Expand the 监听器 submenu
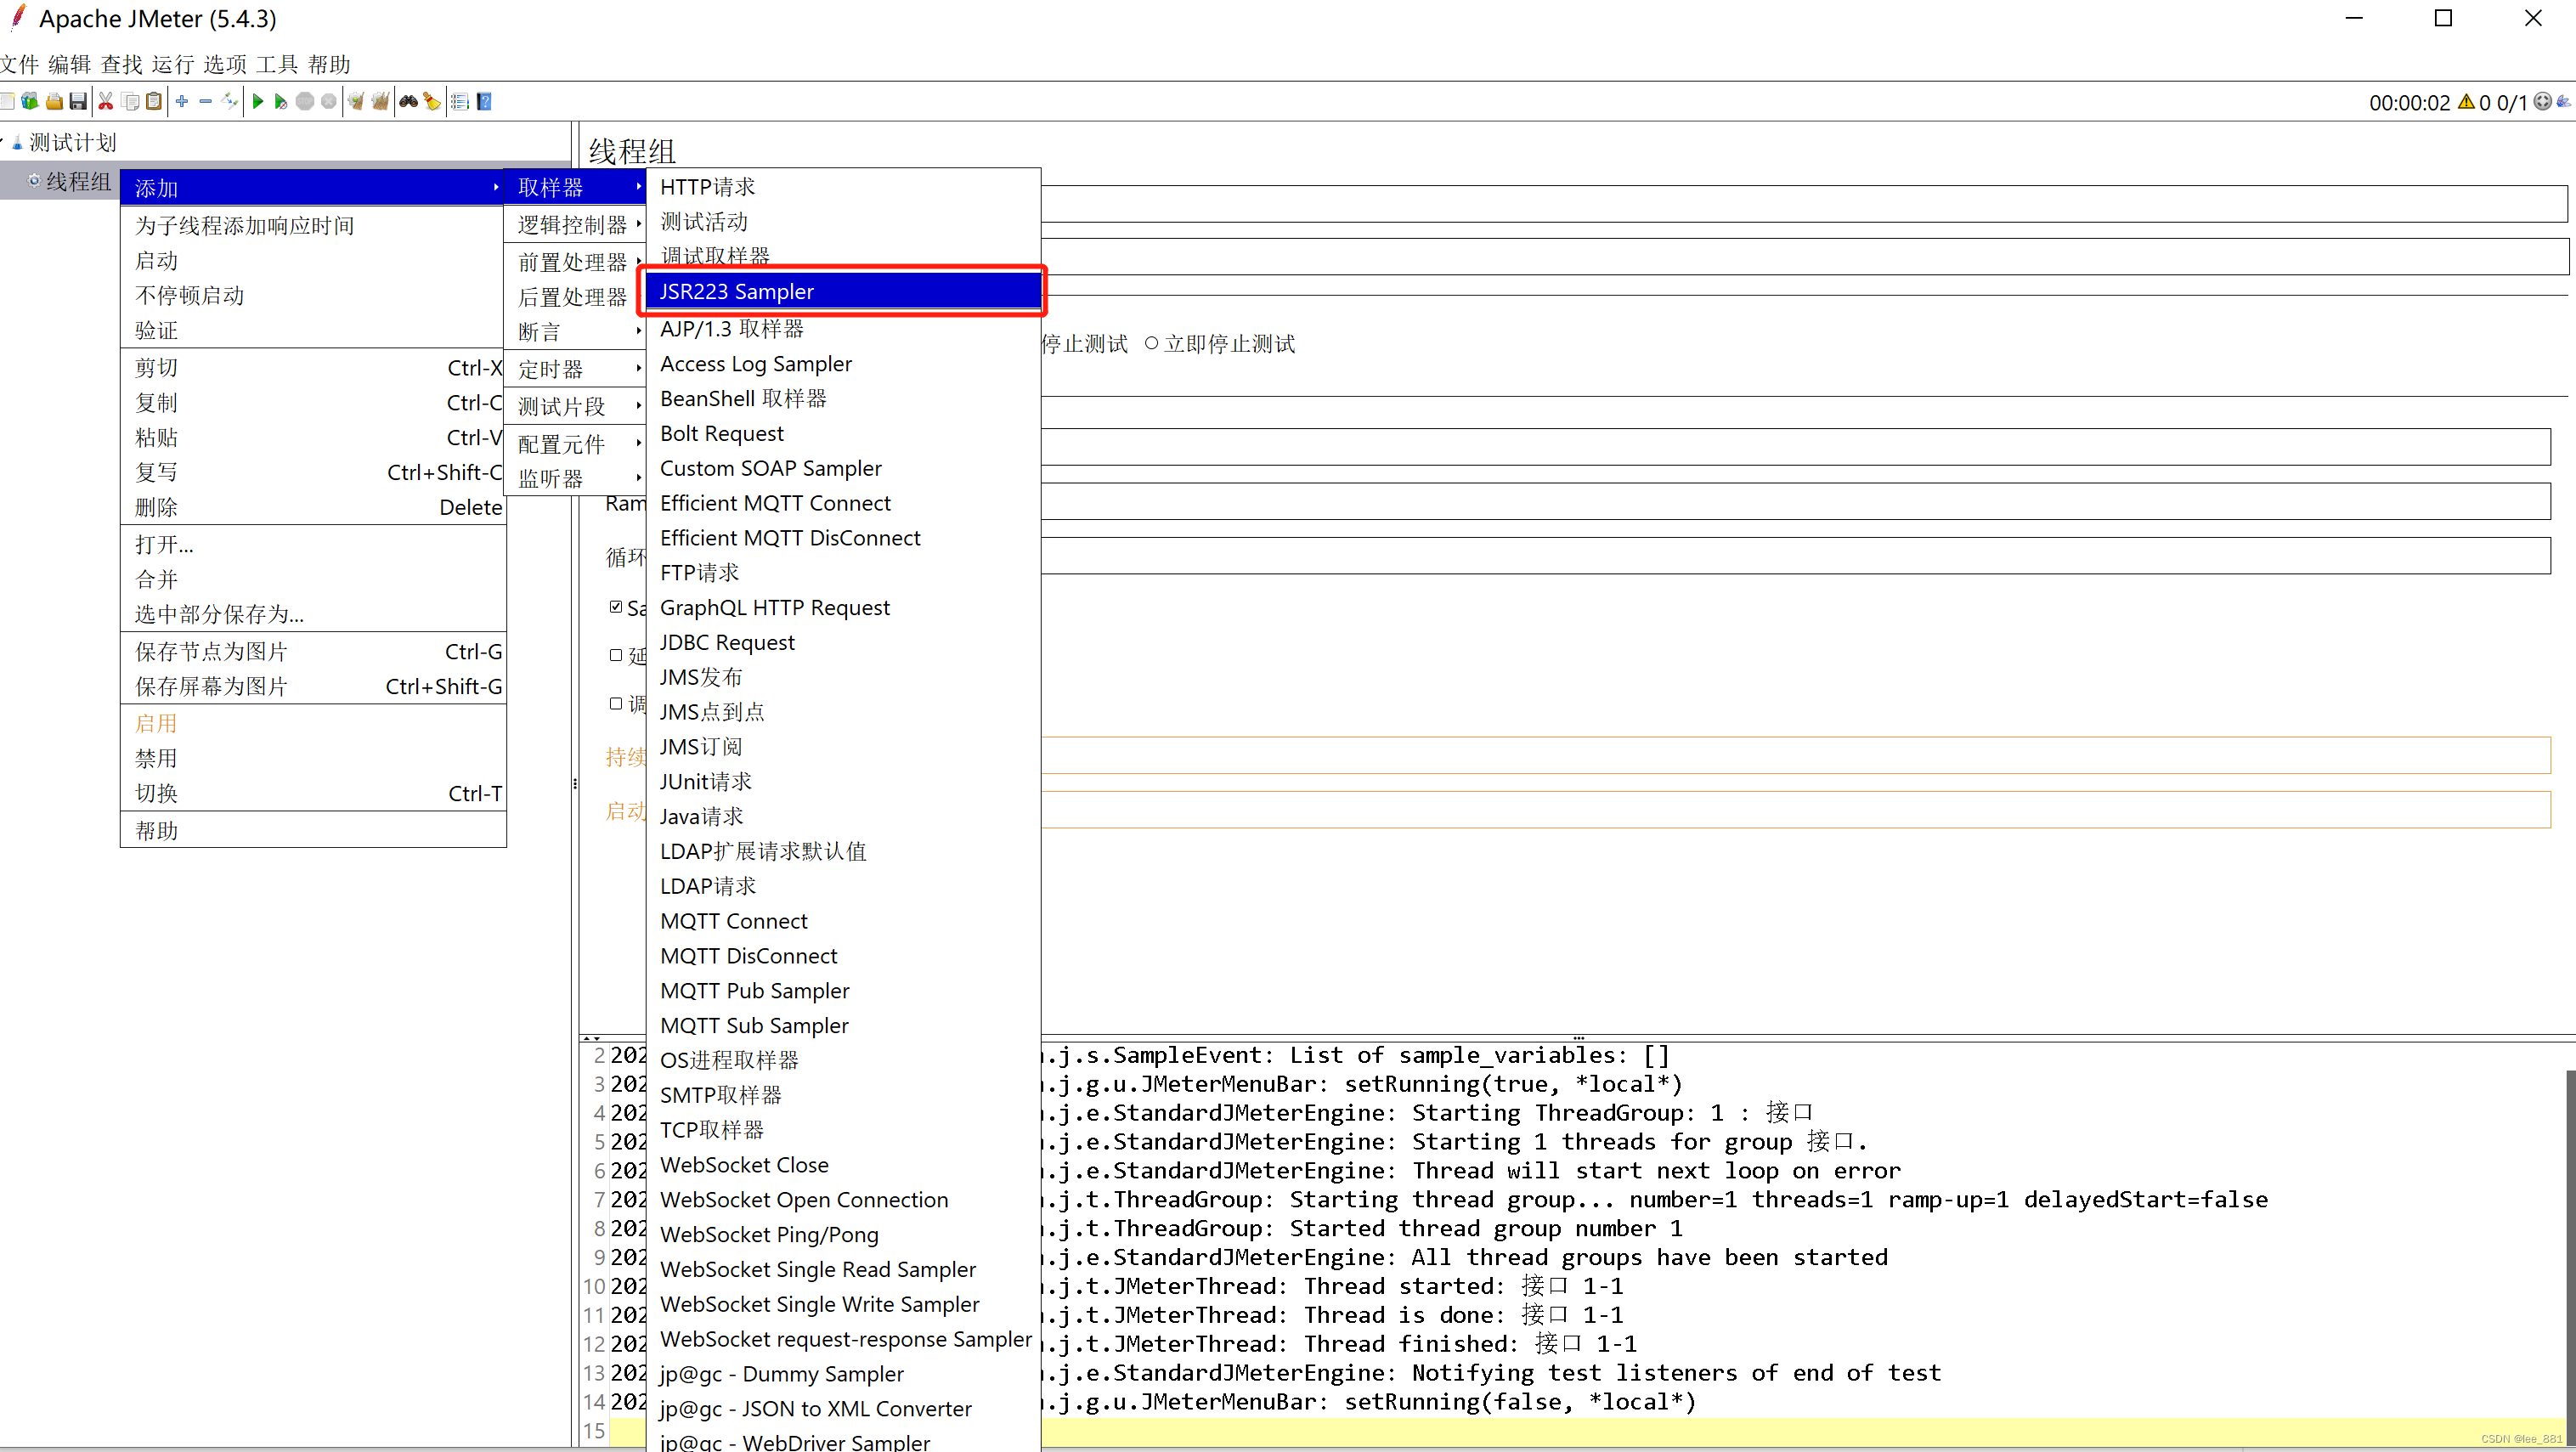This screenshot has width=2576, height=1452. (x=576, y=478)
